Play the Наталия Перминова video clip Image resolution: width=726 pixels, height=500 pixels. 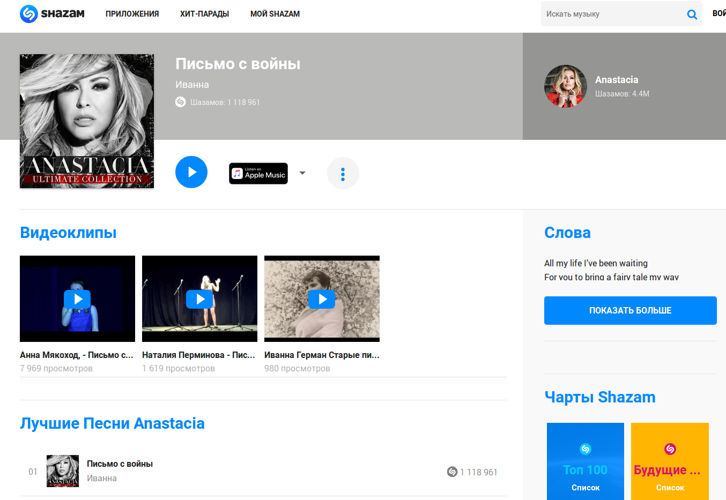point(199,298)
